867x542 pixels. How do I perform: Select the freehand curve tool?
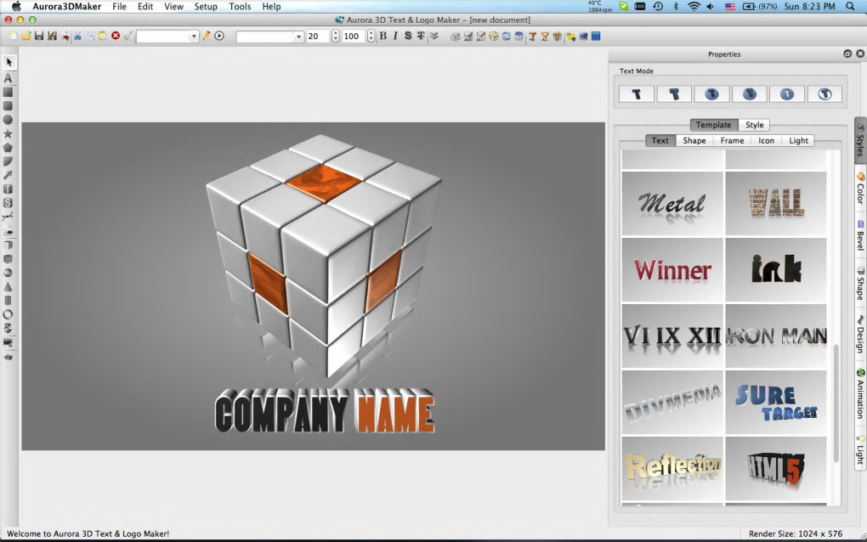pos(8,217)
